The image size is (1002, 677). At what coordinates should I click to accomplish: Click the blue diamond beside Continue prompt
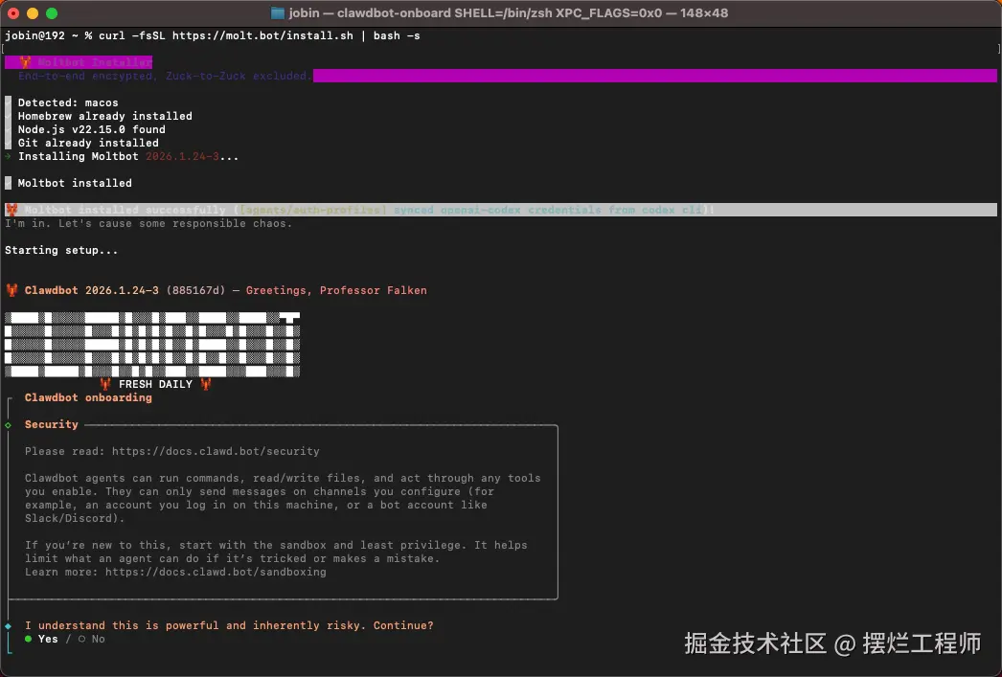point(9,626)
